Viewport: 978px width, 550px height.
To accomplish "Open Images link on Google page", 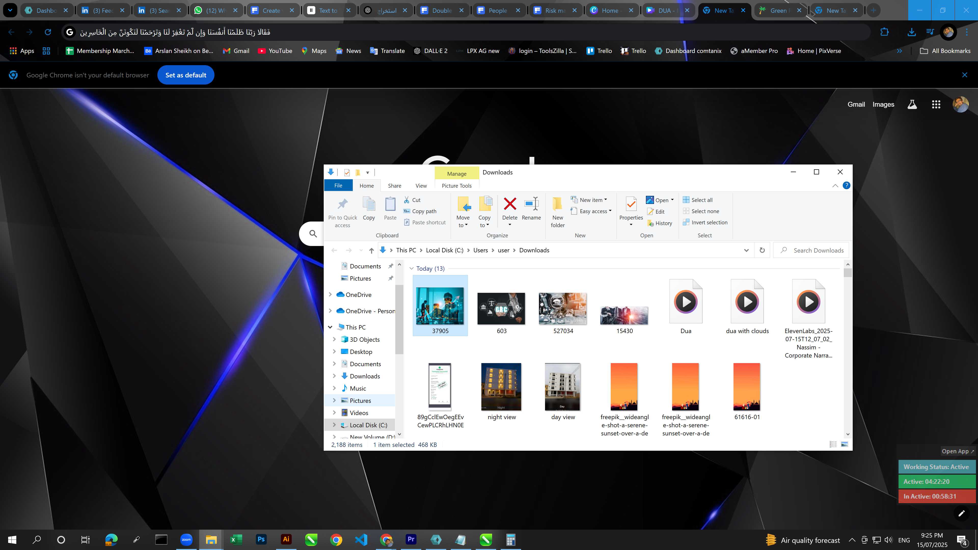I will point(883,104).
